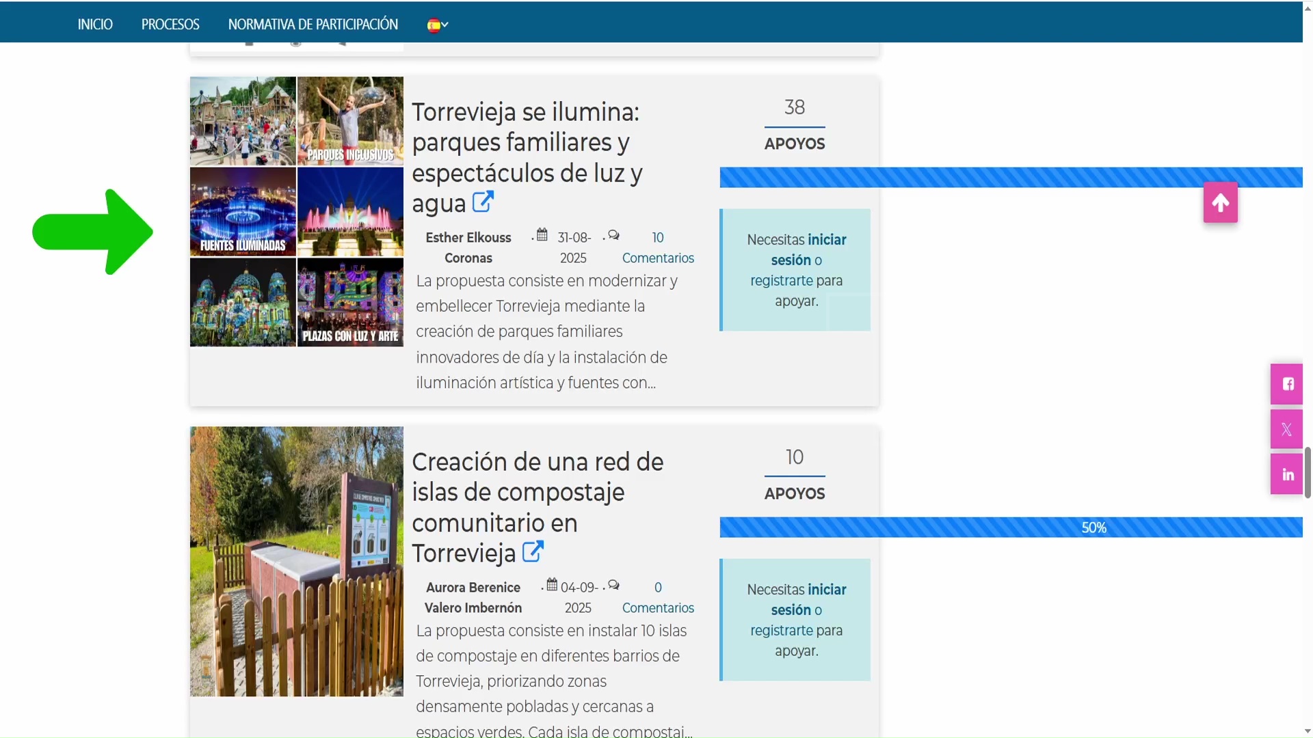1313x738 pixels.
Task: Click the comments bubble icon for Esther's proposal
Action: pos(613,235)
